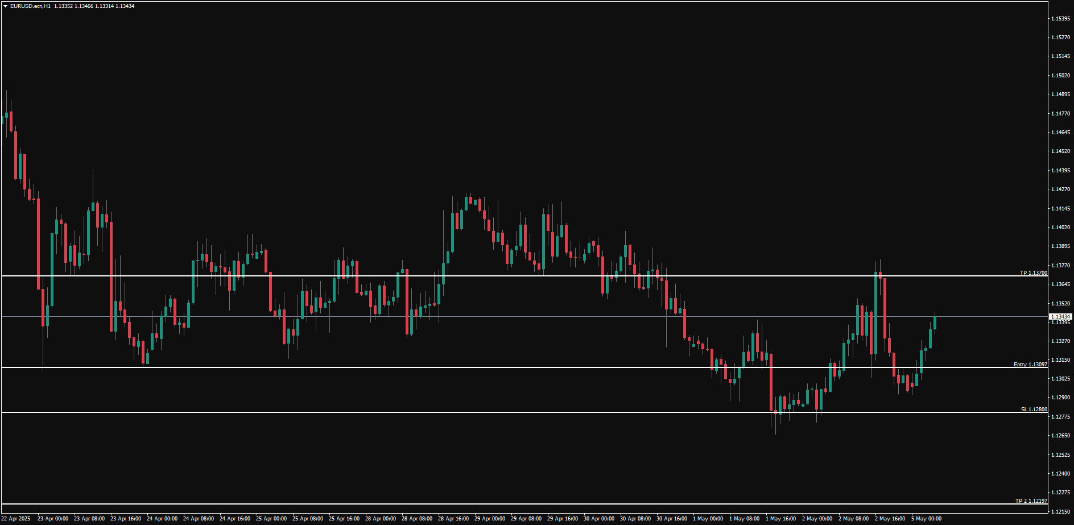This screenshot has width=1074, height=525.
Task: Select the Entry 1.13097 line label
Action: (1030, 365)
